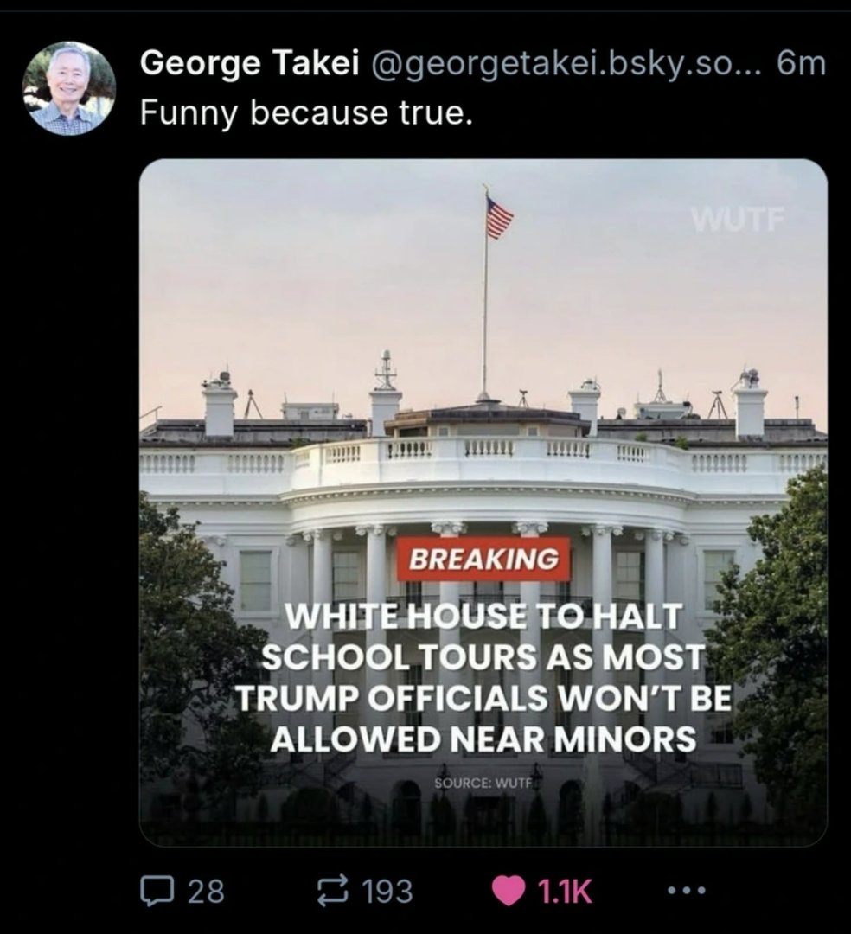The height and width of the screenshot is (934, 851).
Task: Click the headline text in the image
Action: point(483,678)
